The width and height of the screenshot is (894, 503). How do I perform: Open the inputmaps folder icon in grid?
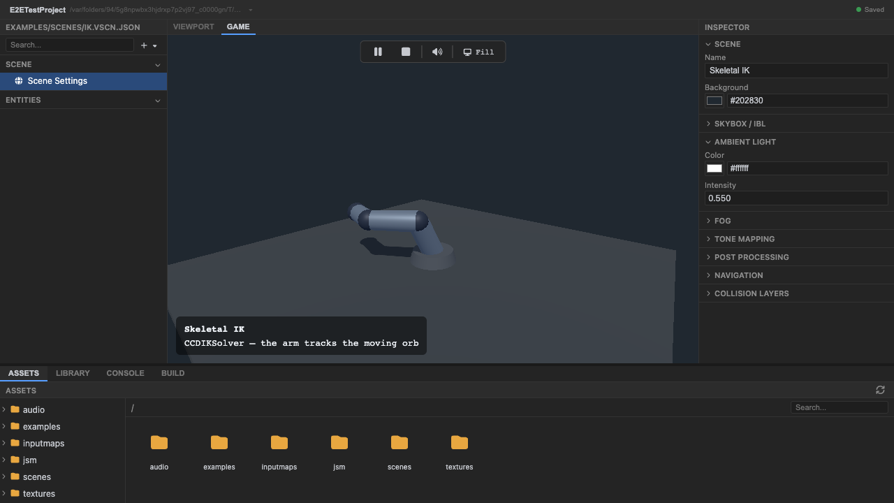pyautogui.click(x=279, y=442)
